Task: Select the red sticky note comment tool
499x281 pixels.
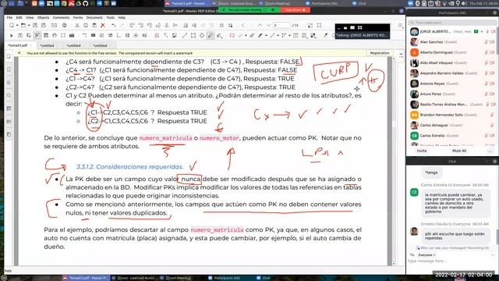Action: click(x=232, y=35)
